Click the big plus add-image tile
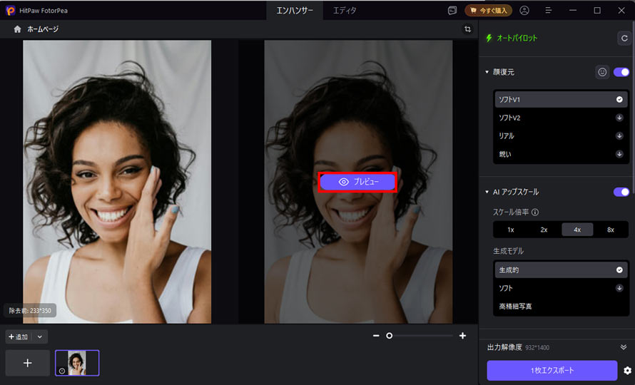Screen dimensions: 635x385 (28, 363)
